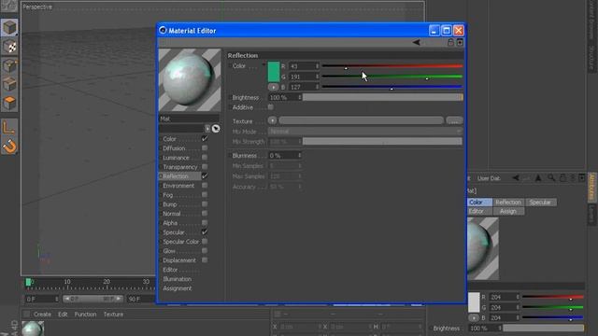
Task: Disable the Reflection channel checkbox
Action: (x=205, y=176)
